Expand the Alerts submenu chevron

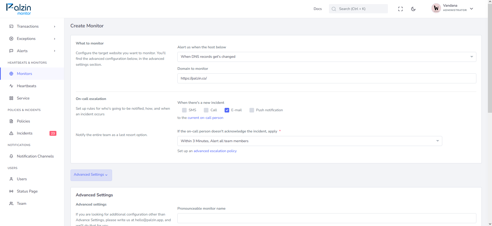coord(55,51)
